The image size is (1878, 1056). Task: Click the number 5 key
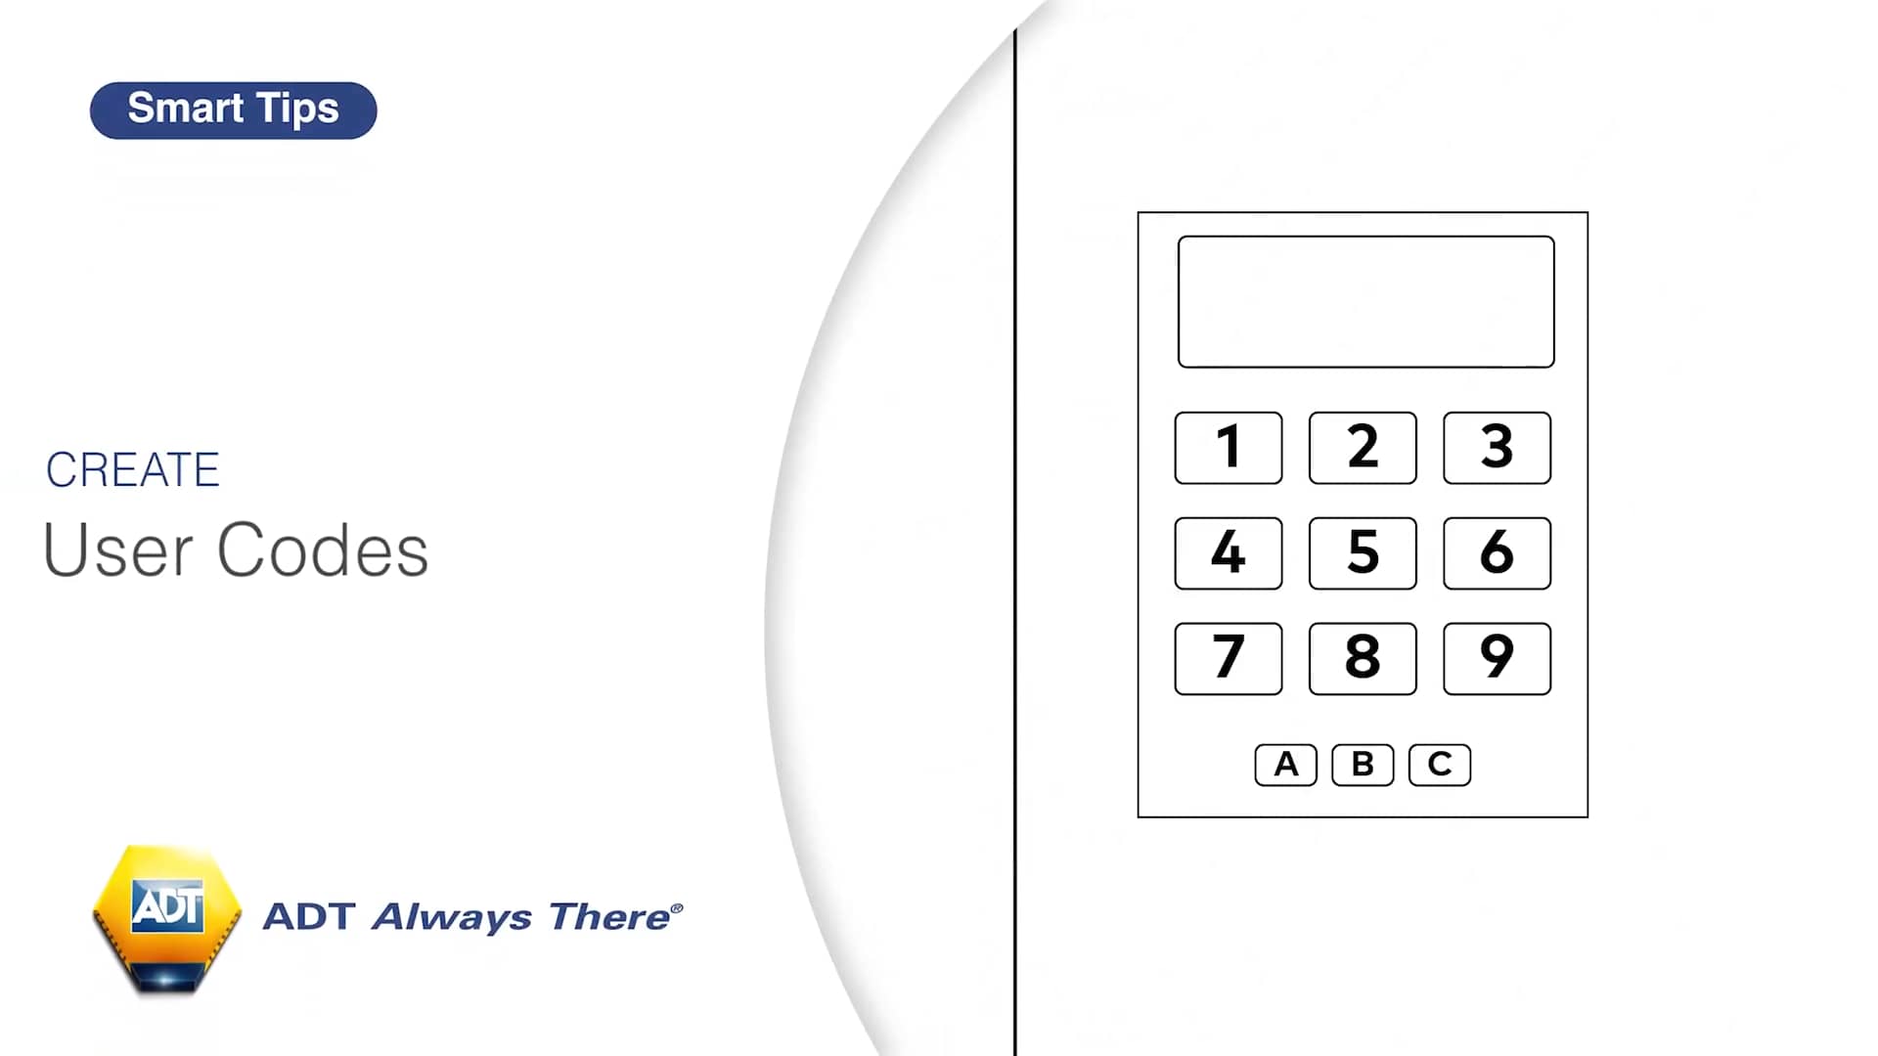1363,551
